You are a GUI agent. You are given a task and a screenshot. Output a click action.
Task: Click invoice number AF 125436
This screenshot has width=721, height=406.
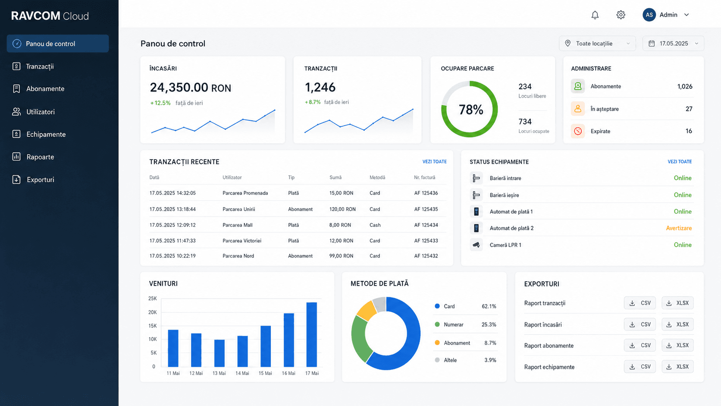[426, 193]
